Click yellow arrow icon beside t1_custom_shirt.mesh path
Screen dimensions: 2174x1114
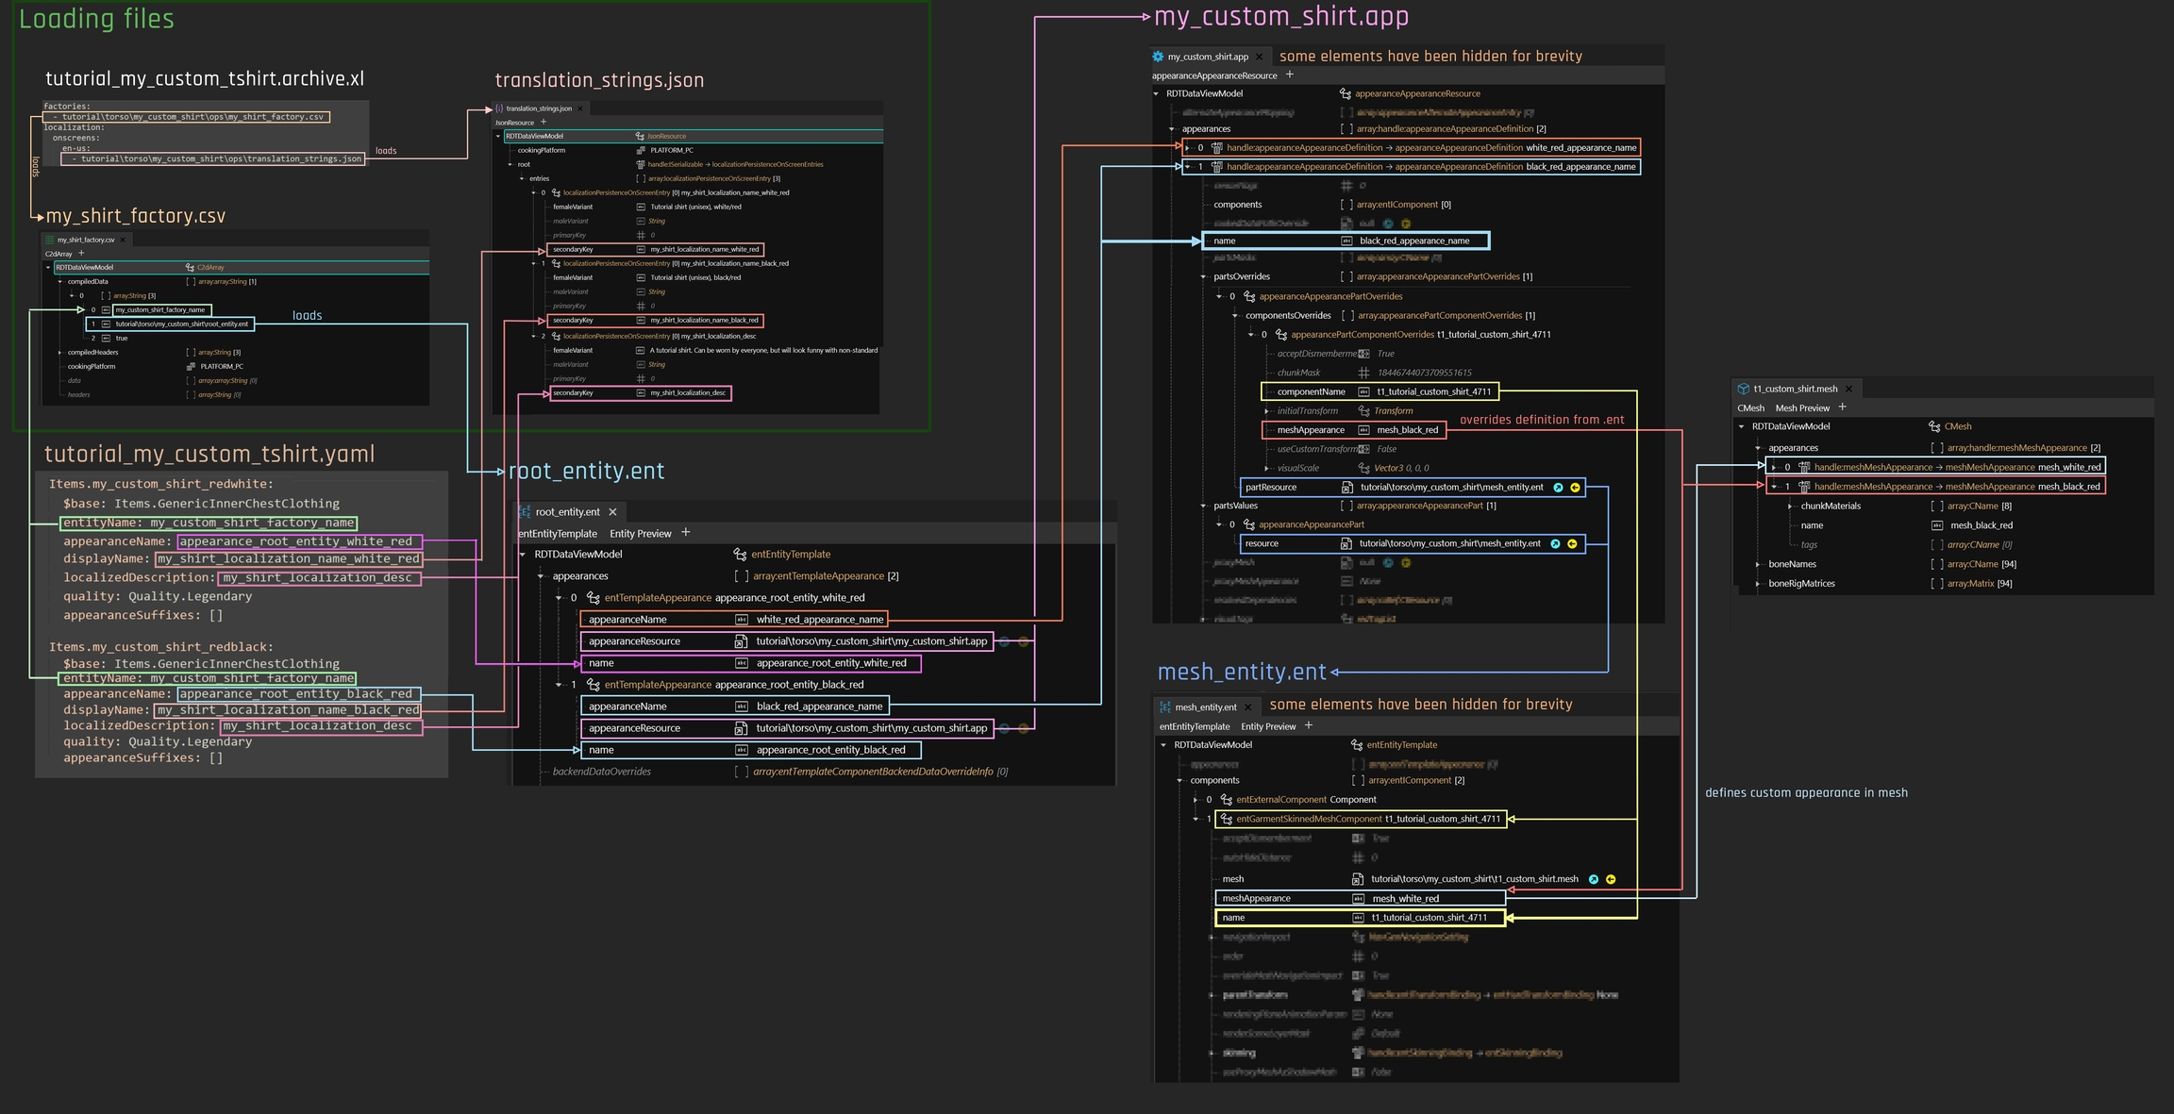[1611, 879]
